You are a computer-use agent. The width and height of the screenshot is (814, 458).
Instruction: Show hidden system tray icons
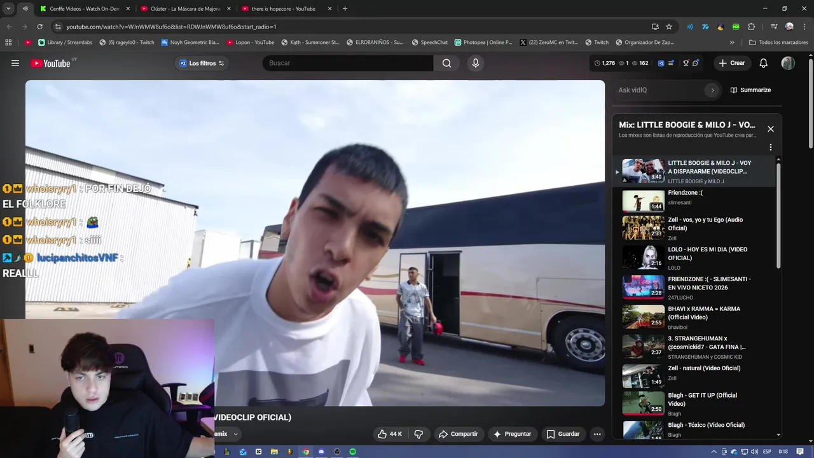[x=714, y=452]
